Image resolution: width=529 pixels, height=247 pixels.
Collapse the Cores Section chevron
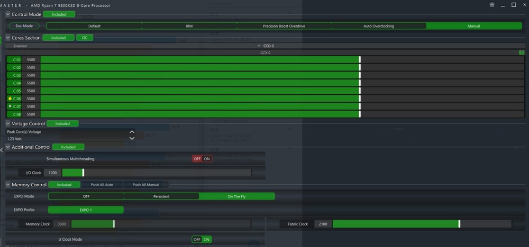(x=8, y=37)
